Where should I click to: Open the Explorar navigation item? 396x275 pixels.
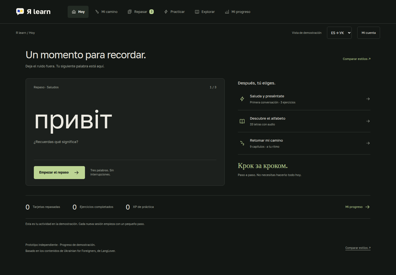205,12
